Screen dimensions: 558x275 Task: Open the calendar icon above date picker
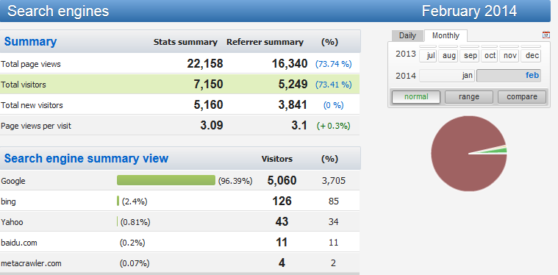point(546,35)
